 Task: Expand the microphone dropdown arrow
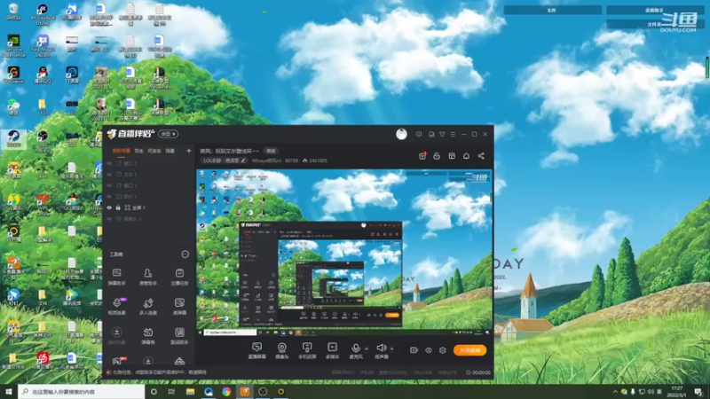(367, 348)
